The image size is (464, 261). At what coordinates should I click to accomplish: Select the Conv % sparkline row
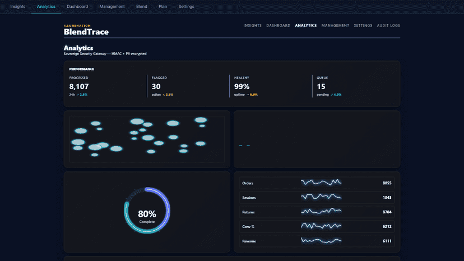point(317,226)
